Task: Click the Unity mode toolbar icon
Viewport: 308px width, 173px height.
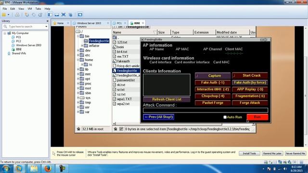Action: click(71, 15)
